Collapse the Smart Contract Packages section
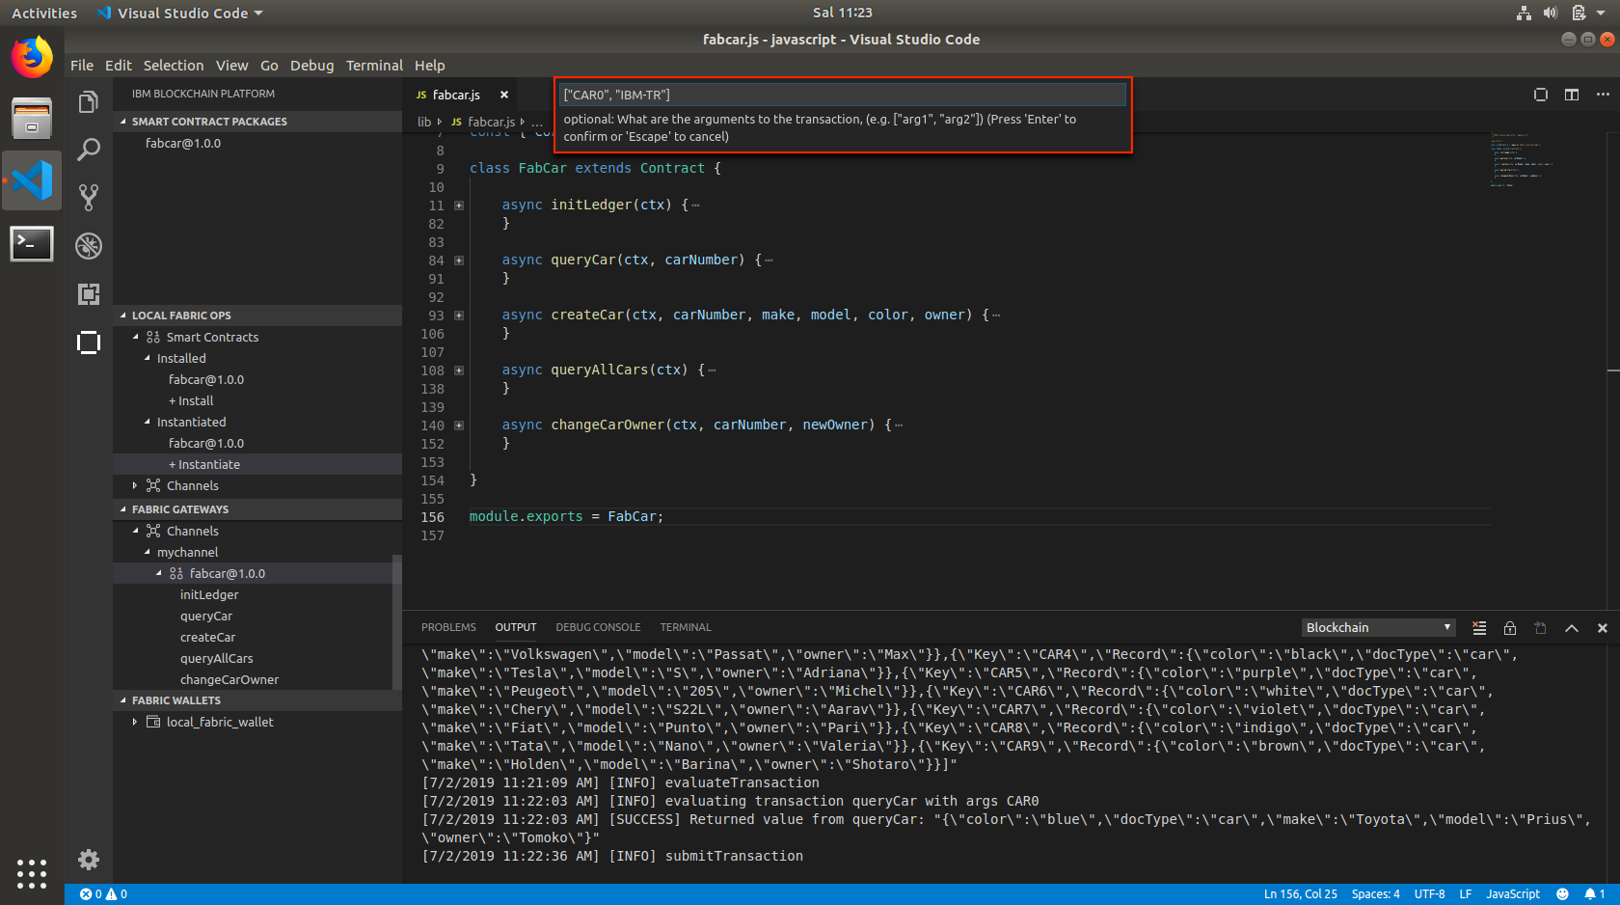The width and height of the screenshot is (1620, 905). coord(257,122)
